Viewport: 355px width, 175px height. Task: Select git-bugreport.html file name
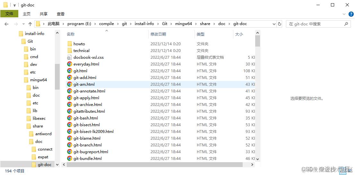point(91,152)
